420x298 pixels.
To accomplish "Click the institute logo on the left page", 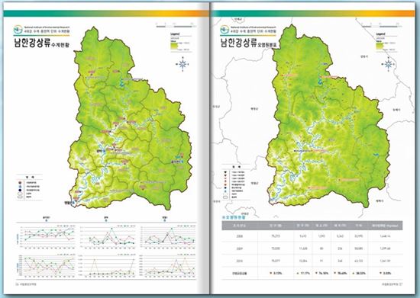I will coord(18,30).
